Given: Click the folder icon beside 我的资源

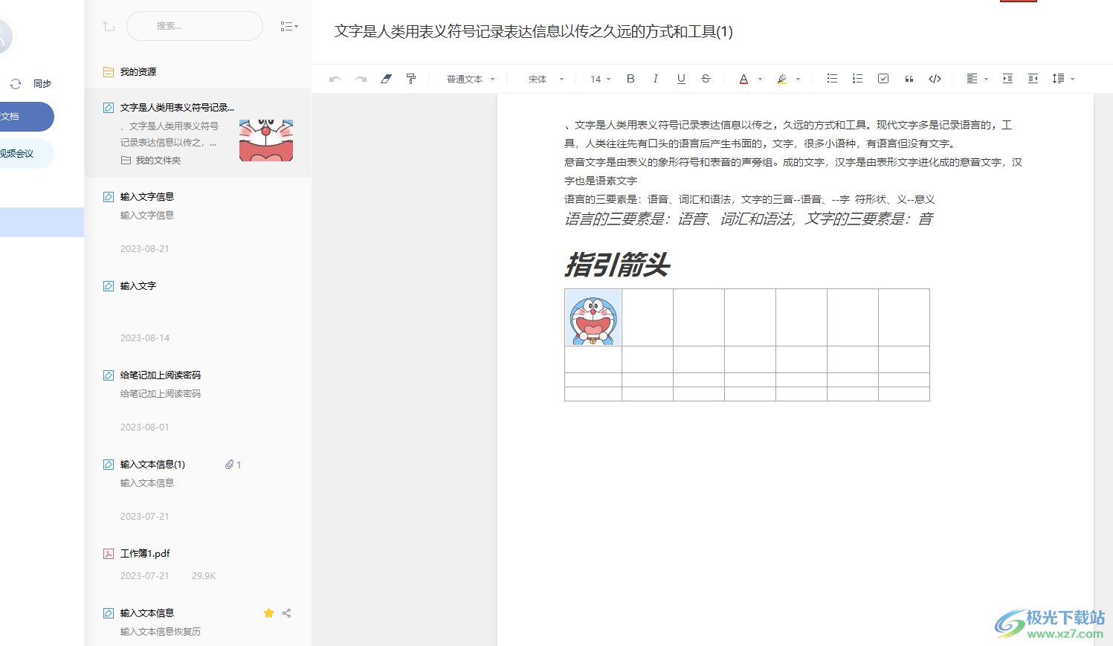Looking at the screenshot, I should coord(109,72).
